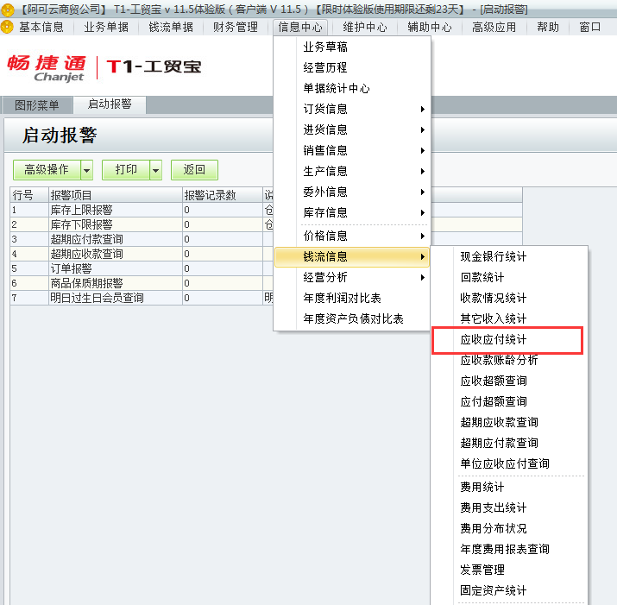Image resolution: width=617 pixels, height=605 pixels.
Task: Expand the 库存信息 submenu
Action: tap(352, 212)
